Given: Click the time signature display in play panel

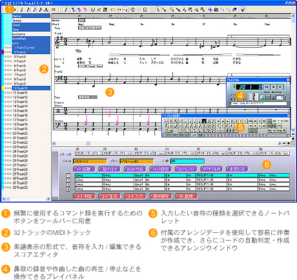Looking at the screenshot, I should 253,97.
